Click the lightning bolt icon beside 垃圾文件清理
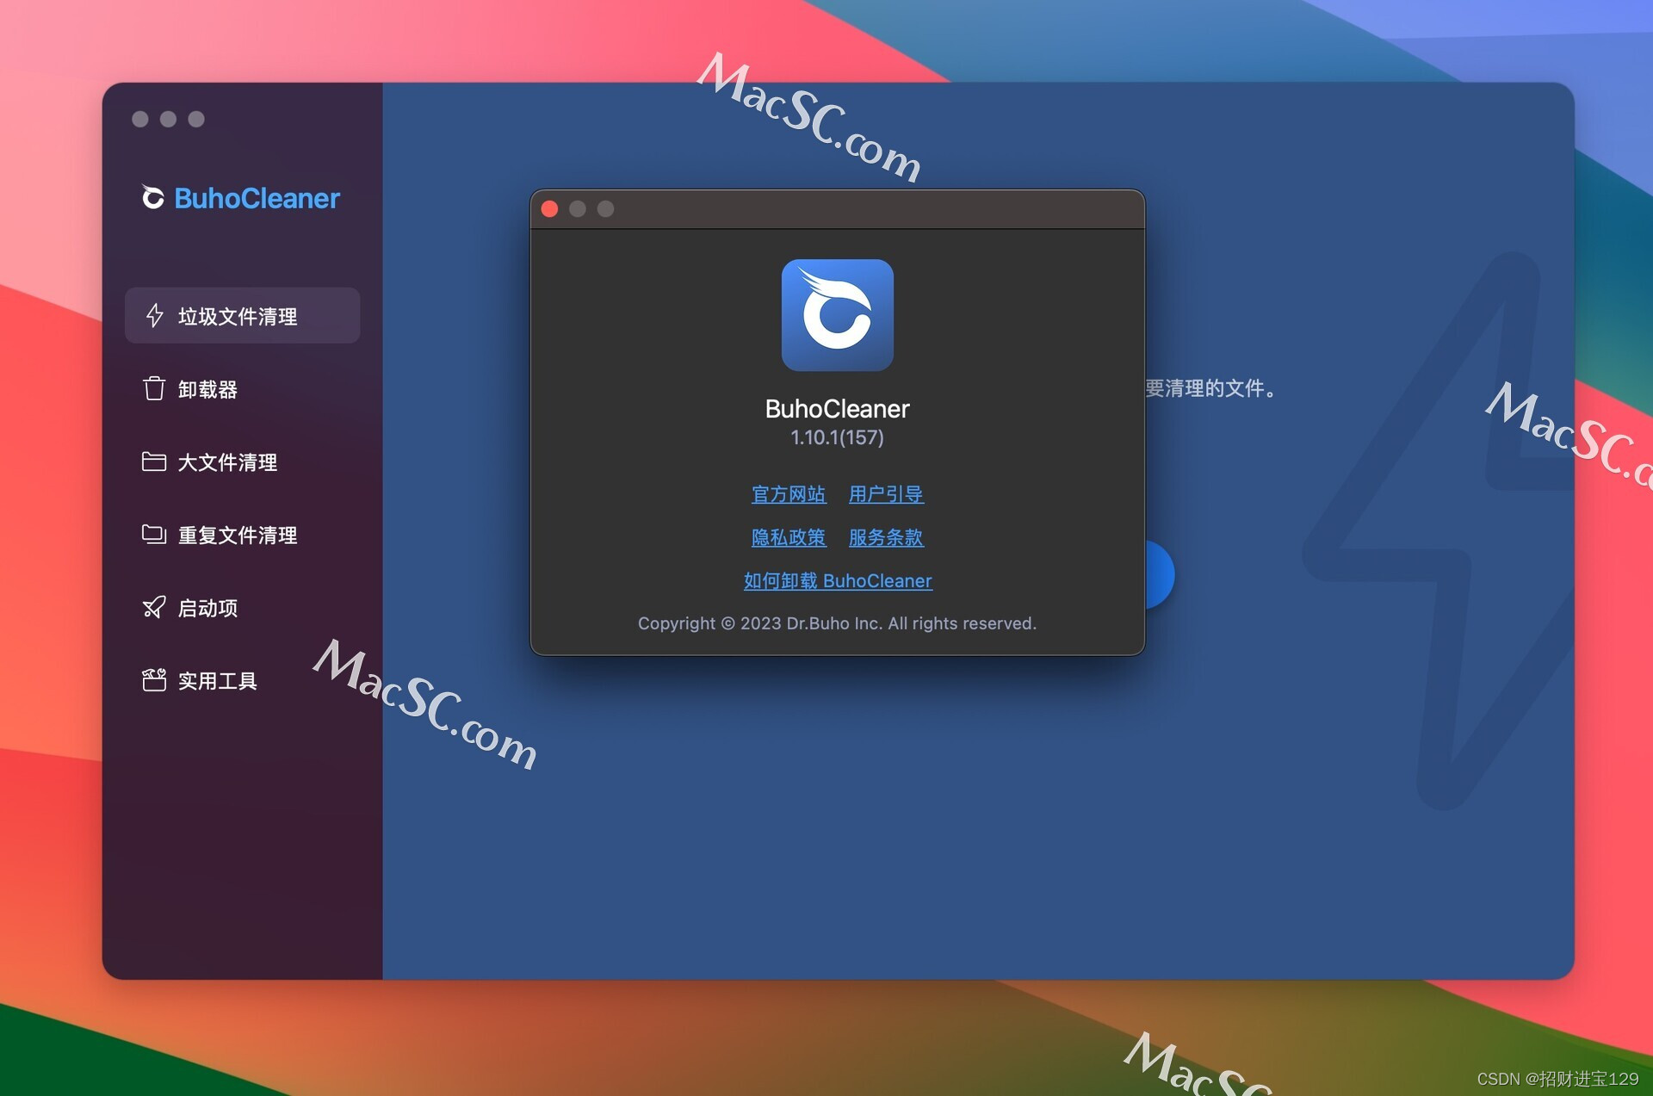 [x=154, y=316]
